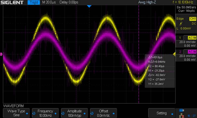Screen dimensions: 197x118
Task: Select the Frequency 10.00kHz menu item
Action: click(45, 113)
